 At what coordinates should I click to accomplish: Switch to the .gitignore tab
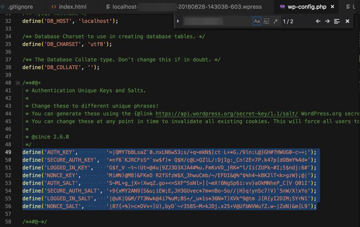point(20,7)
